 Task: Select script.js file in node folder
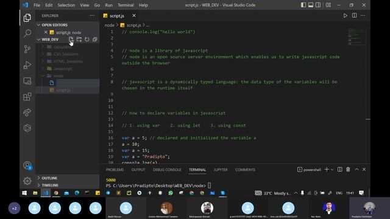click(x=68, y=90)
